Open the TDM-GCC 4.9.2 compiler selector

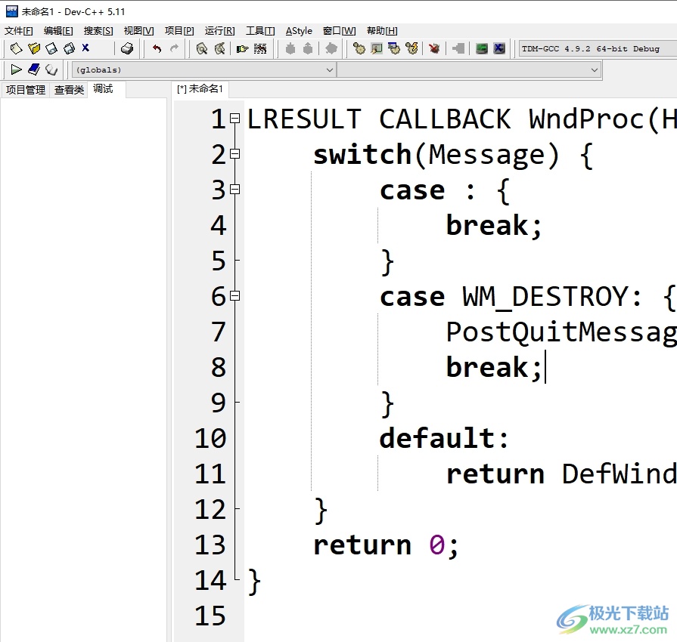click(x=598, y=49)
